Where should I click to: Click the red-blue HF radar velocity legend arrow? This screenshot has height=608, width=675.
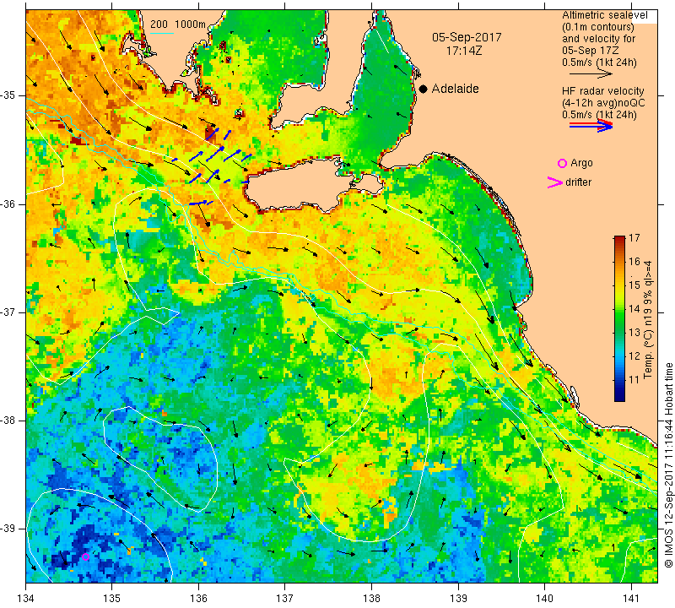[591, 126]
